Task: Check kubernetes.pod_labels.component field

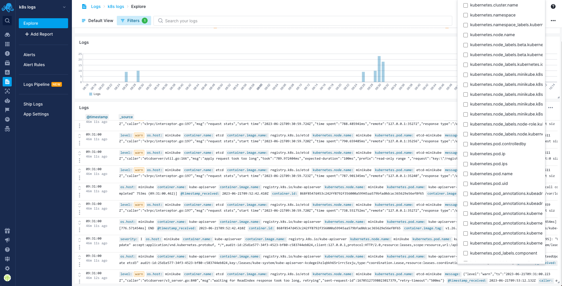Action: point(465,253)
